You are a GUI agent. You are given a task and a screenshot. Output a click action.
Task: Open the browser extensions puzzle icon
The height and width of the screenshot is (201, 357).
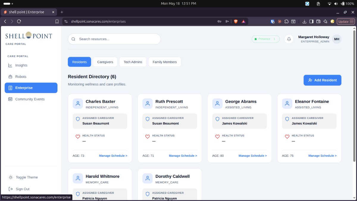tap(286, 21)
